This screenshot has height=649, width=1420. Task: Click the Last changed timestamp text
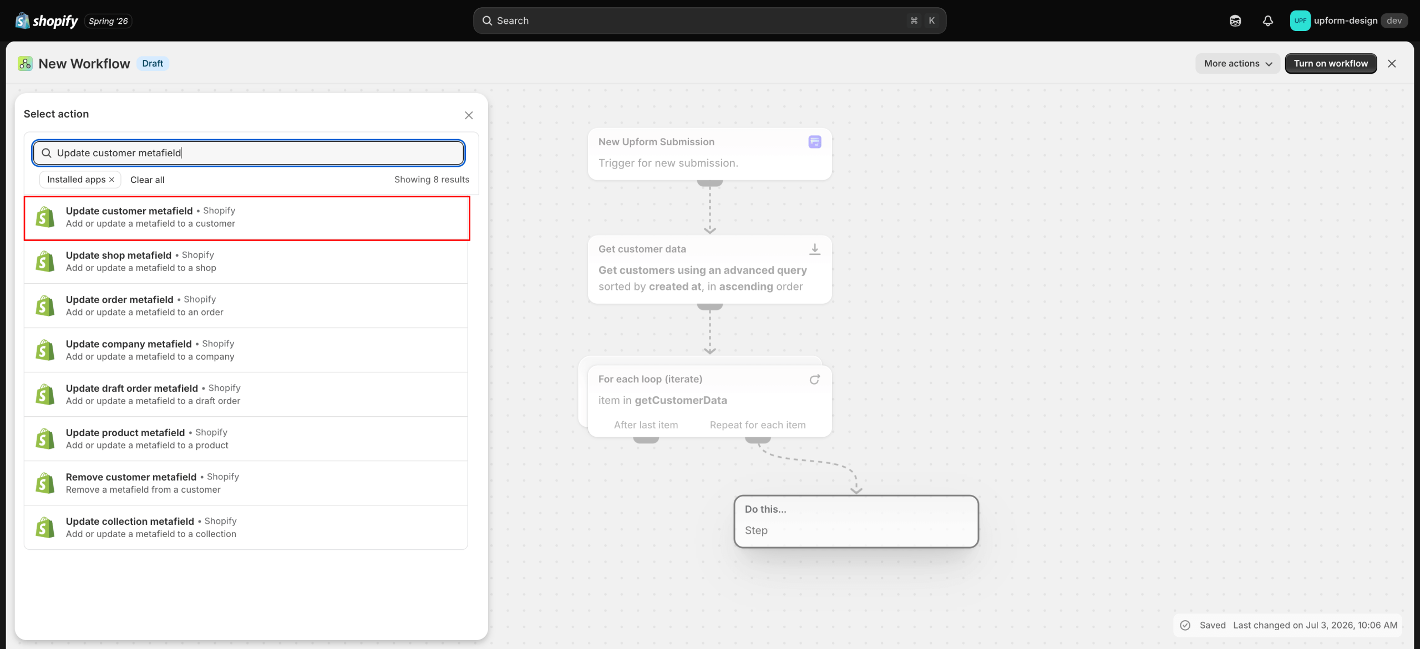tap(1315, 625)
